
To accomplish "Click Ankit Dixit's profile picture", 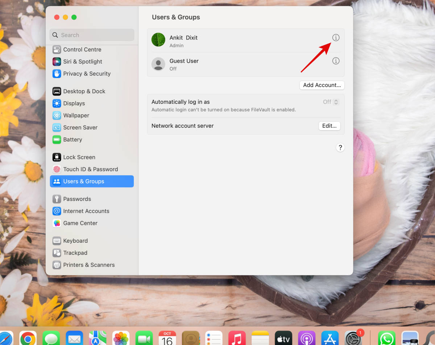I will [x=158, y=40].
